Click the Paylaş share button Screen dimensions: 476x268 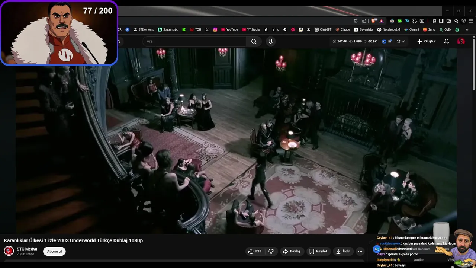[x=292, y=251]
